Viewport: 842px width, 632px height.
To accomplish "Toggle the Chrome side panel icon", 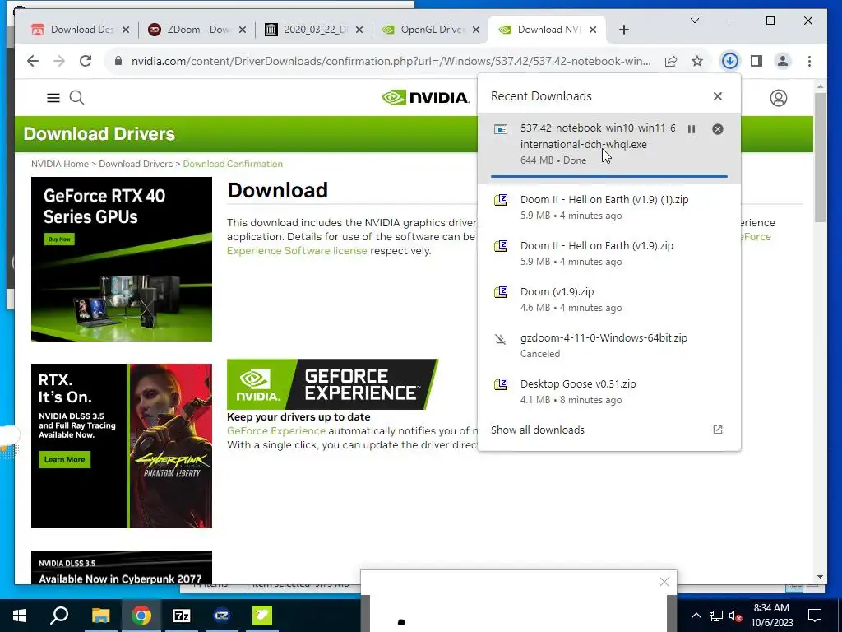I will click(756, 61).
